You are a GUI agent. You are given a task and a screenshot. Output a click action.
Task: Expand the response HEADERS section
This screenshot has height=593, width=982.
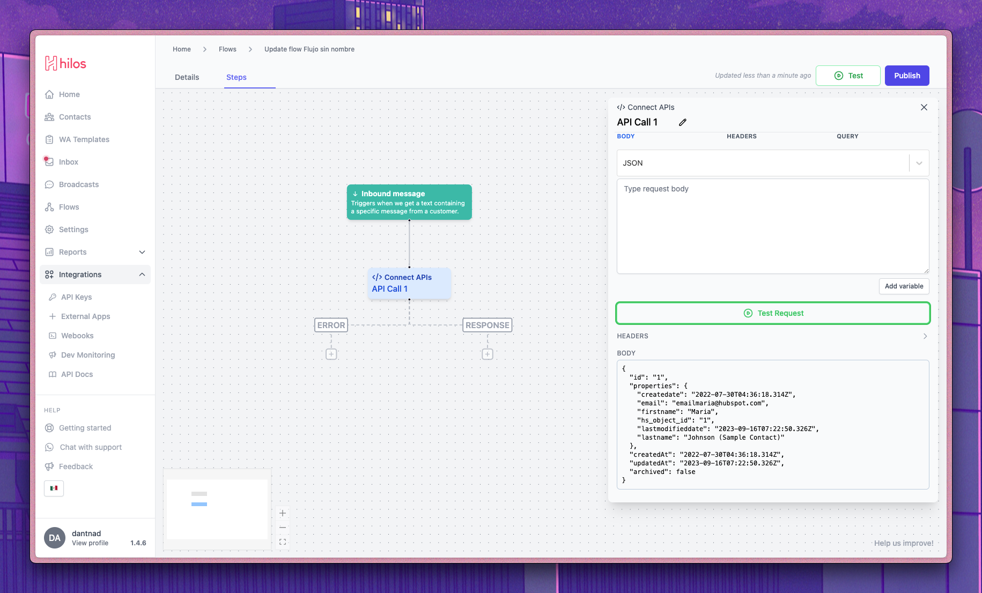click(925, 336)
